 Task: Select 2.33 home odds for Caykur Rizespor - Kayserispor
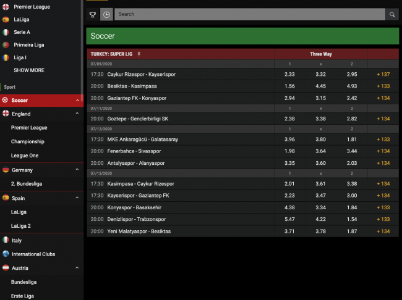tap(289, 75)
